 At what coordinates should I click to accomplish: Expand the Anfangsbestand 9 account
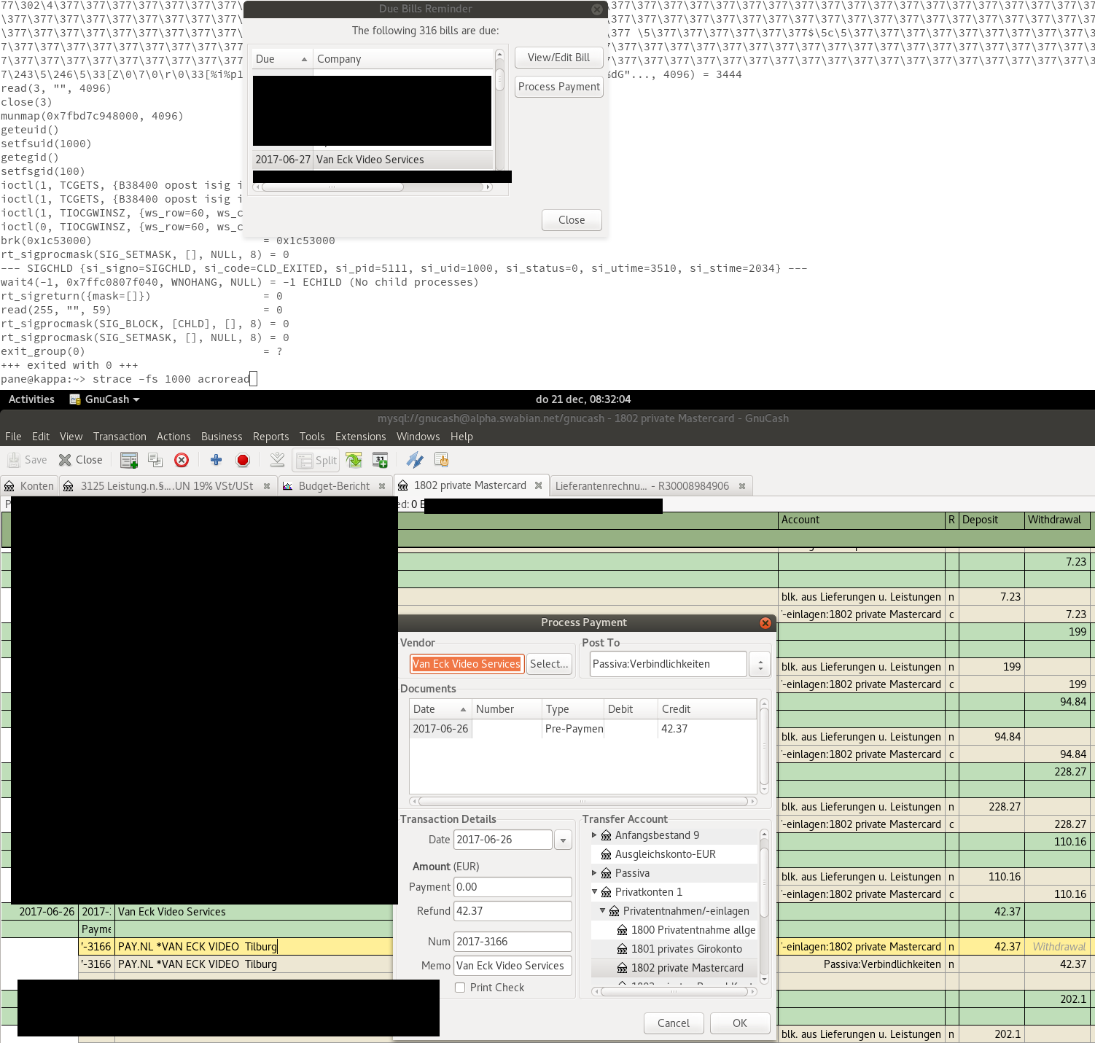pyautogui.click(x=594, y=835)
